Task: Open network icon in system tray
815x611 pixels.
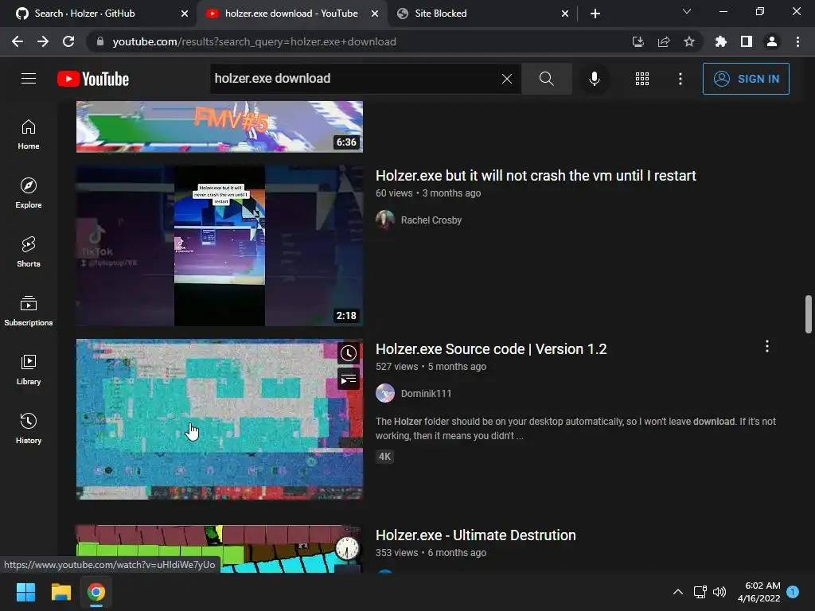Action: (700, 592)
